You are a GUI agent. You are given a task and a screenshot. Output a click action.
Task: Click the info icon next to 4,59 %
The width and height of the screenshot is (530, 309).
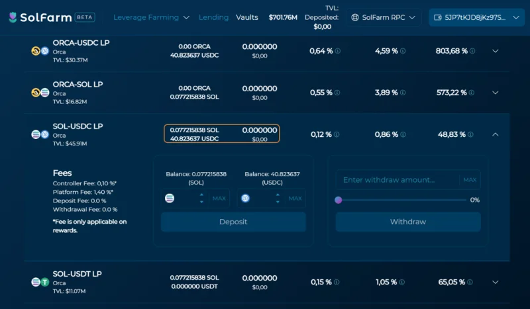403,51
